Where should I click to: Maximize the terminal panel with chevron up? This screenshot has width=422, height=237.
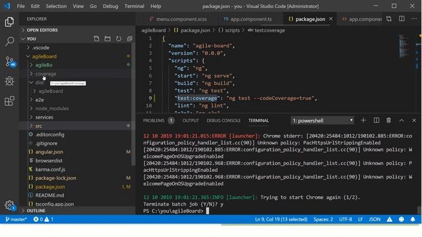(x=402, y=120)
